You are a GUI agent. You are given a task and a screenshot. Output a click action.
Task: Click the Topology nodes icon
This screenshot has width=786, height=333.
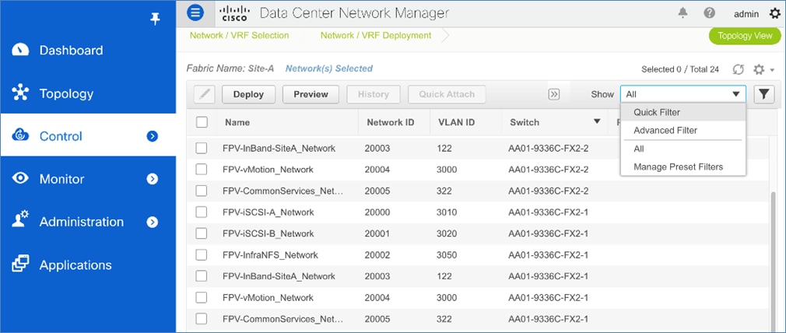pyautogui.click(x=20, y=93)
